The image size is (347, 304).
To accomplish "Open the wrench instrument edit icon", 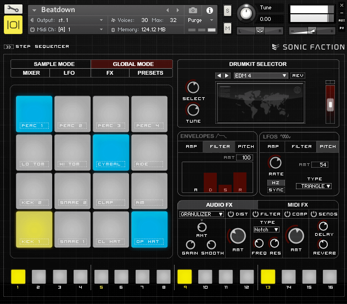I will pyautogui.click(x=13, y=9).
